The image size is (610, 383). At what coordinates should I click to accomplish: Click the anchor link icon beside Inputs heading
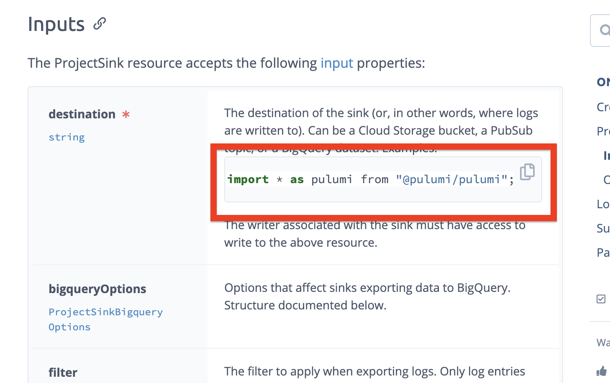(x=100, y=23)
